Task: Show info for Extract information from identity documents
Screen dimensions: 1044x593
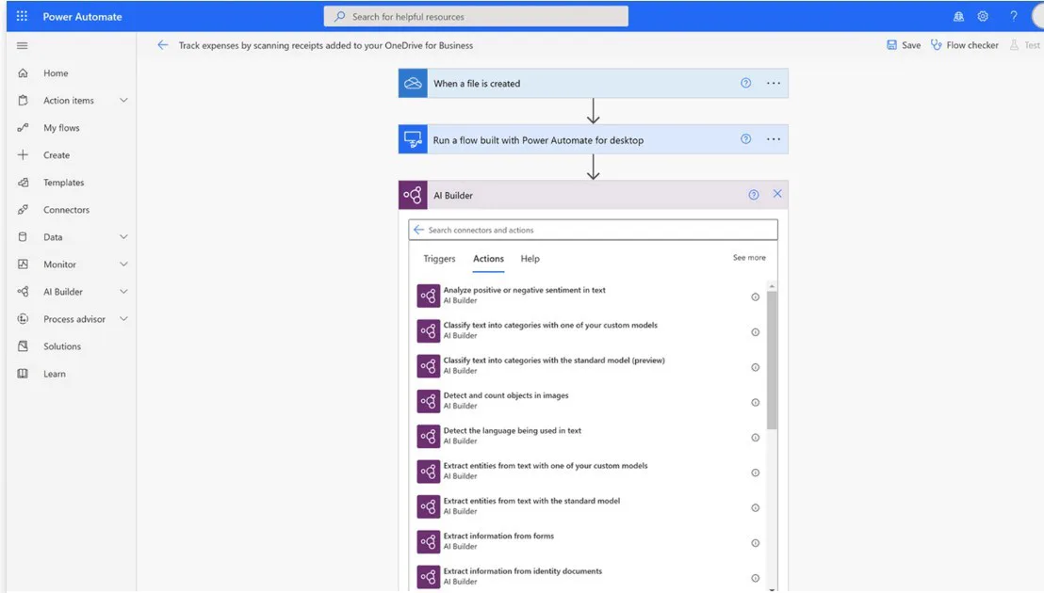Action: 755,578
